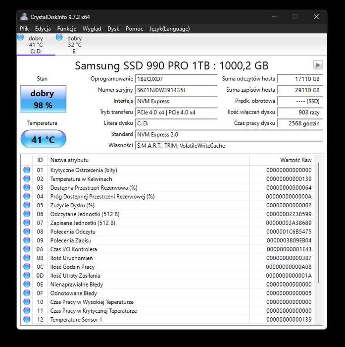This screenshot has width=345, height=347.
Task: Select the E: disk tab
Action: click(x=74, y=45)
